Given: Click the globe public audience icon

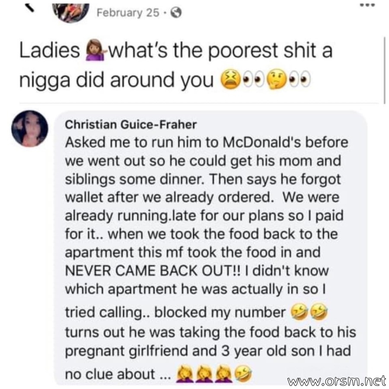Looking at the screenshot, I should (176, 13).
